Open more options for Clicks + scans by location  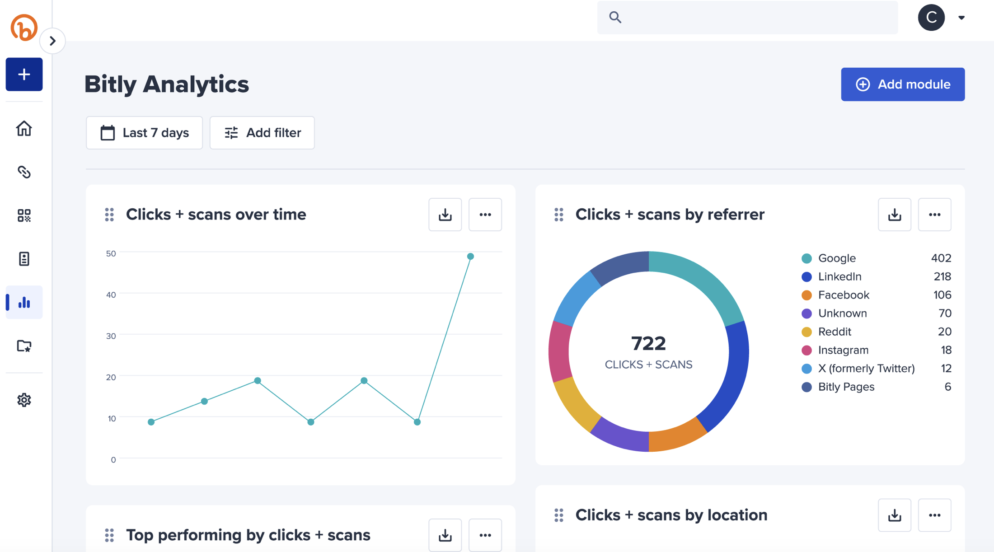click(935, 515)
